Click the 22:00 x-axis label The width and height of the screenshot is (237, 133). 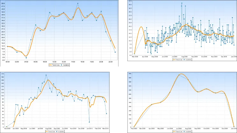111,62
